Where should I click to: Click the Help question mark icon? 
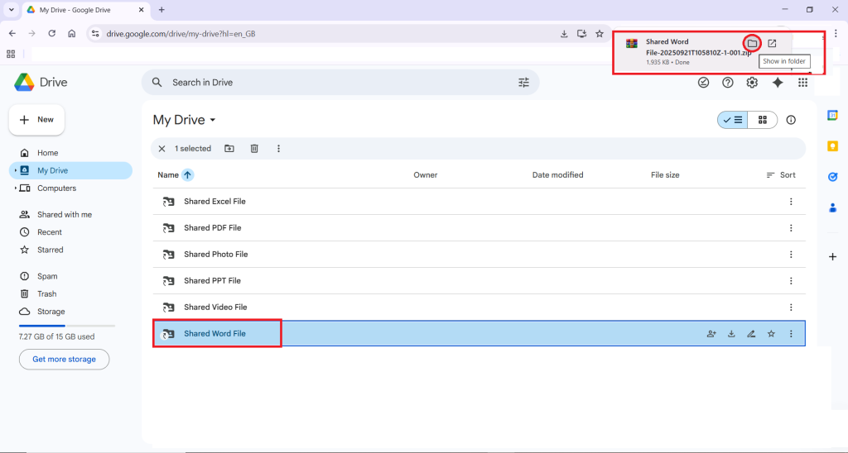point(728,83)
